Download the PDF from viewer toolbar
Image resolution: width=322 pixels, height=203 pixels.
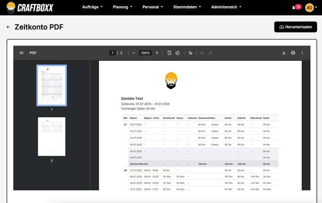click(284, 53)
